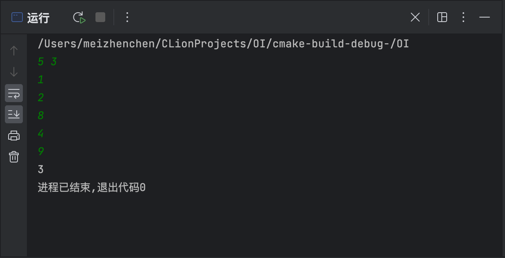Click the run window icon beside 运行
The height and width of the screenshot is (258, 505).
(17, 17)
